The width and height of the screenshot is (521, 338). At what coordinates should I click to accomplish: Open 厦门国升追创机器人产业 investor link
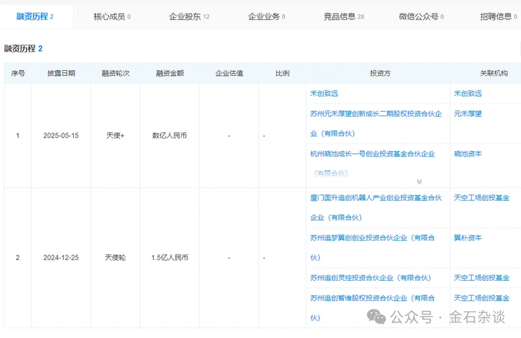(x=376, y=208)
